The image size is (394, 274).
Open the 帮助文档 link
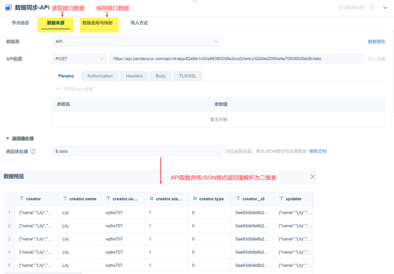click(x=318, y=151)
